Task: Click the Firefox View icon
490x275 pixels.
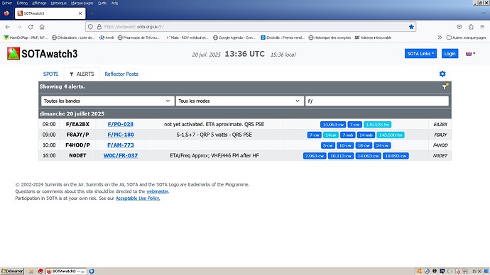Action: pyautogui.click(x=6, y=13)
